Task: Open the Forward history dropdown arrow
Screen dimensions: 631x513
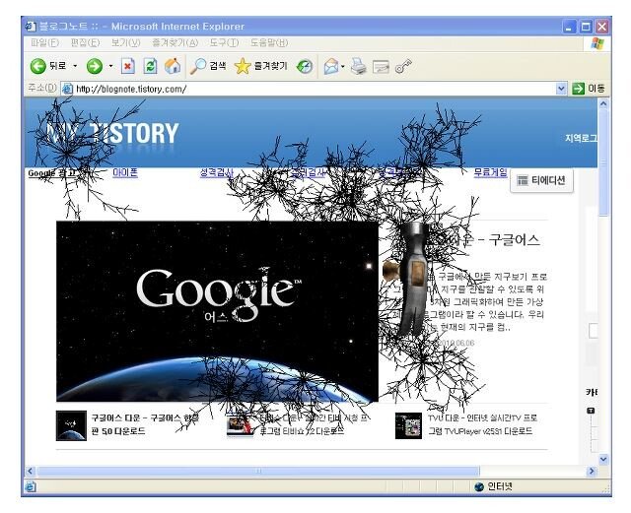Action: tap(110, 66)
